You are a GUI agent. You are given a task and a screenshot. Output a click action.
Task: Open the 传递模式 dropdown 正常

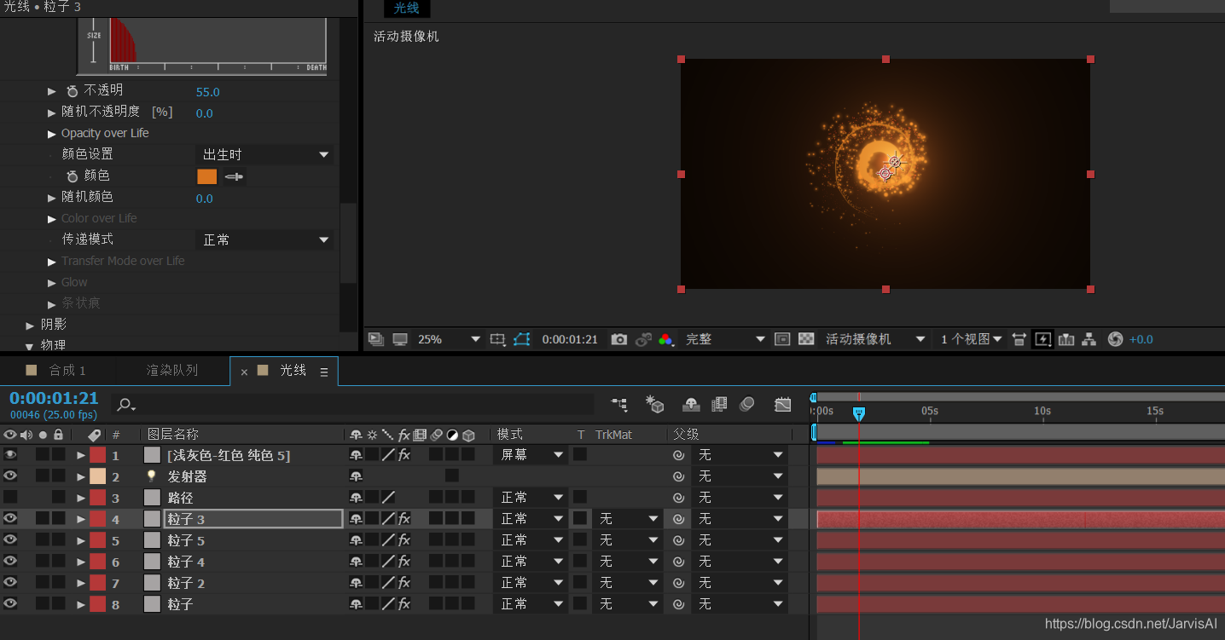point(264,240)
